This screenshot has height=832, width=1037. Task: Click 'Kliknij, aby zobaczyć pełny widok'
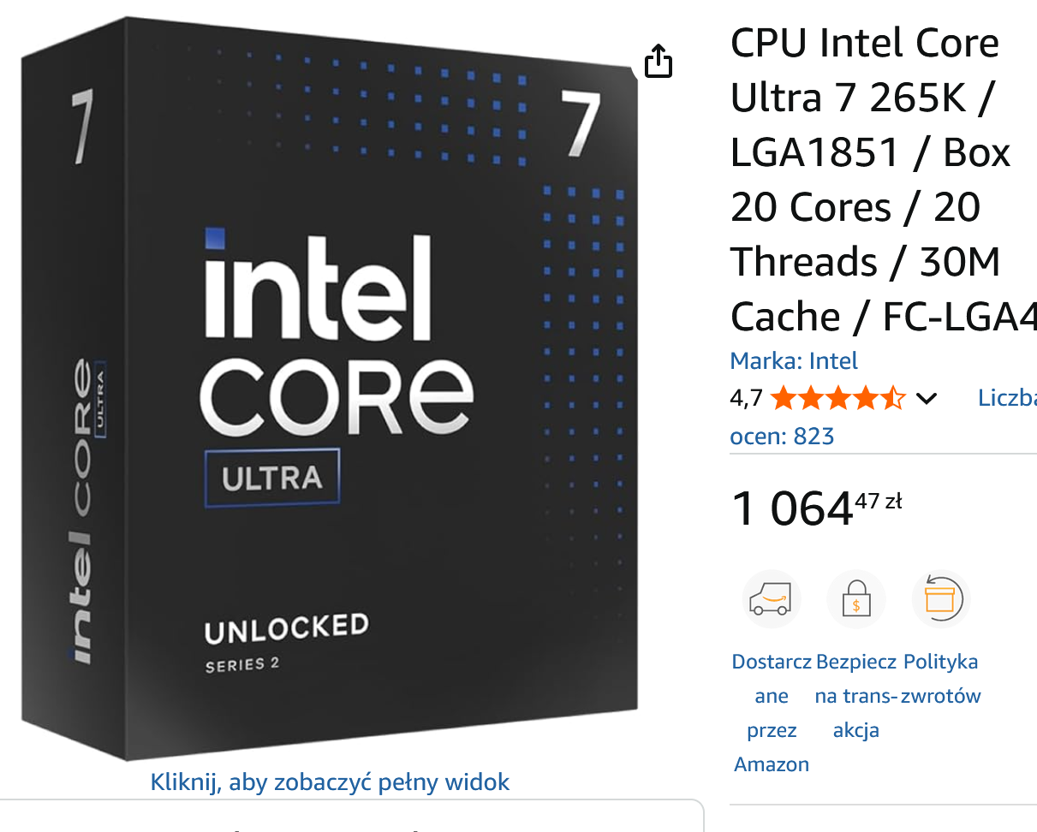point(330,781)
